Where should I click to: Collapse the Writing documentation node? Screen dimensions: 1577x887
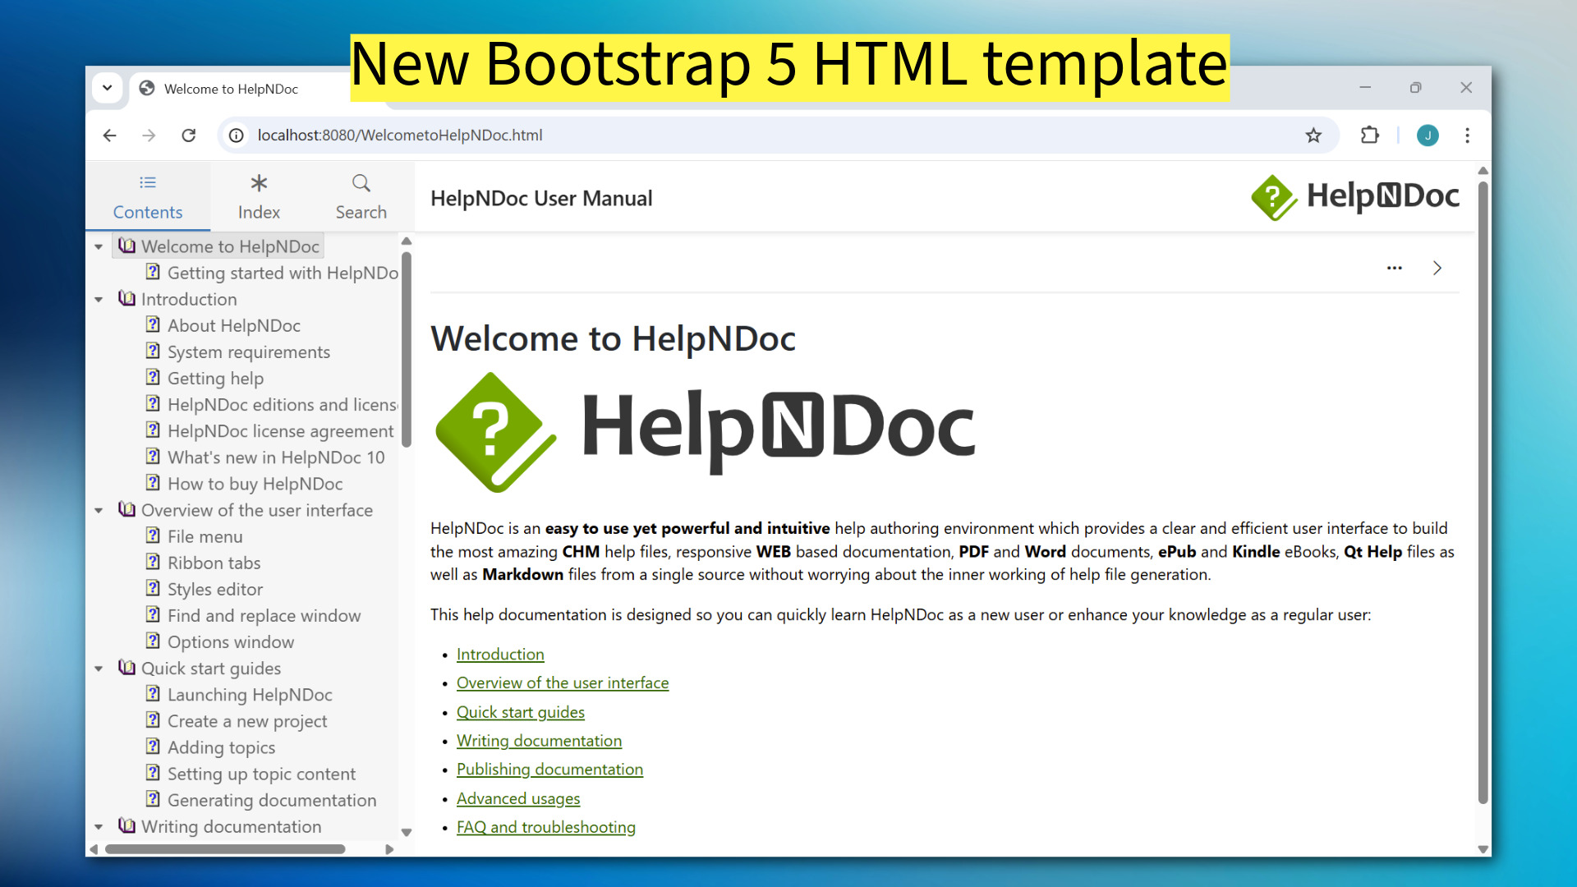[x=99, y=827]
